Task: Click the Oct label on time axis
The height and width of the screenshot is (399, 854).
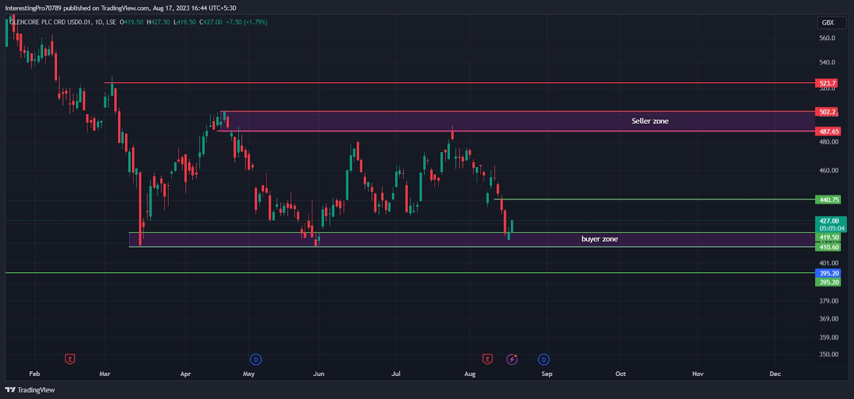Action: pyautogui.click(x=621, y=374)
